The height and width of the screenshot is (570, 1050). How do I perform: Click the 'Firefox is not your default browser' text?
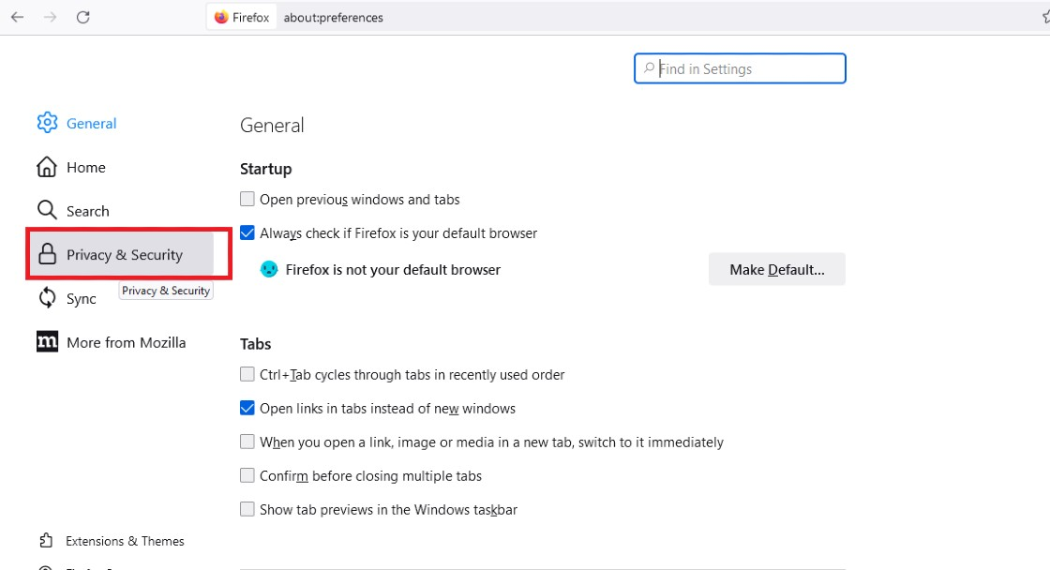click(x=393, y=270)
